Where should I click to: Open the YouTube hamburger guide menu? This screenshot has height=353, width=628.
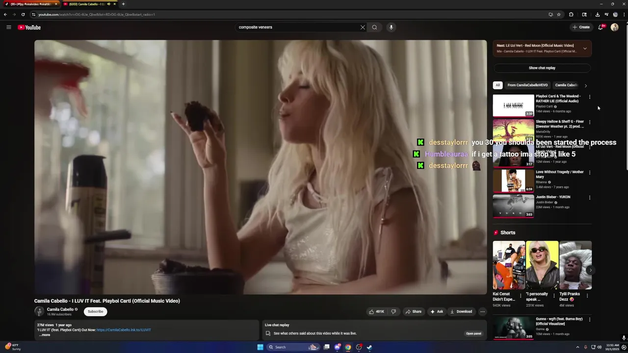(9, 27)
